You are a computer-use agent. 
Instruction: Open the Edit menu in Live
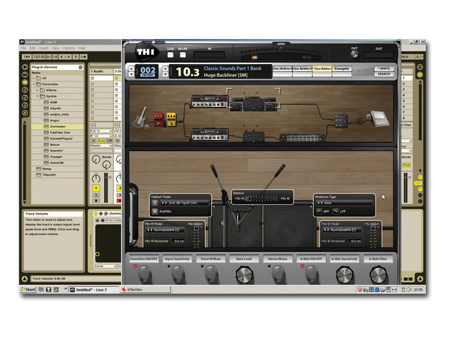[32, 48]
